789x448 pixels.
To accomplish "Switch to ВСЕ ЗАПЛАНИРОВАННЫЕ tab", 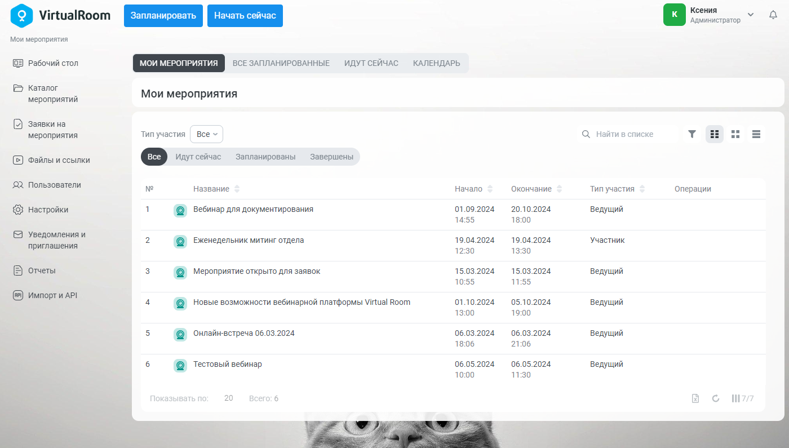I will [281, 63].
